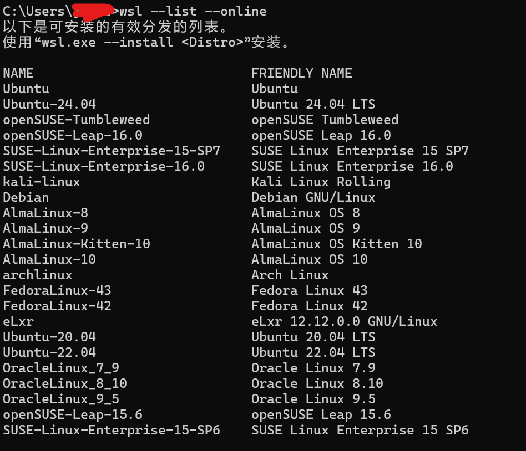This screenshot has width=526, height=451.
Task: Click openSUSE-Tumbleweed in the NAME column
Action: 77,120
